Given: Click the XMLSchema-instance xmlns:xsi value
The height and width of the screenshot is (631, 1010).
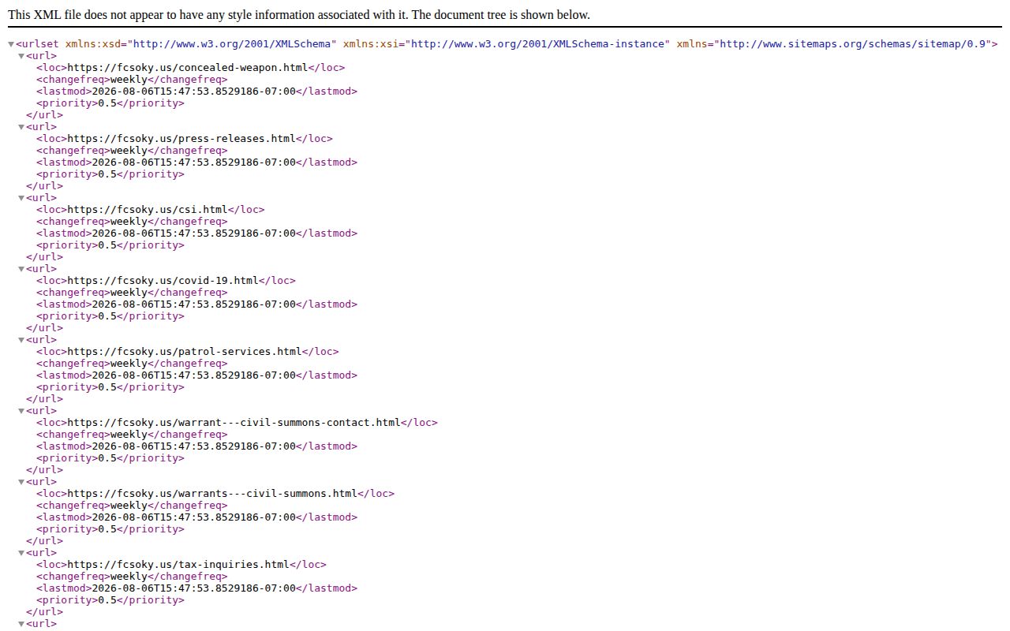Looking at the screenshot, I should pos(538,44).
